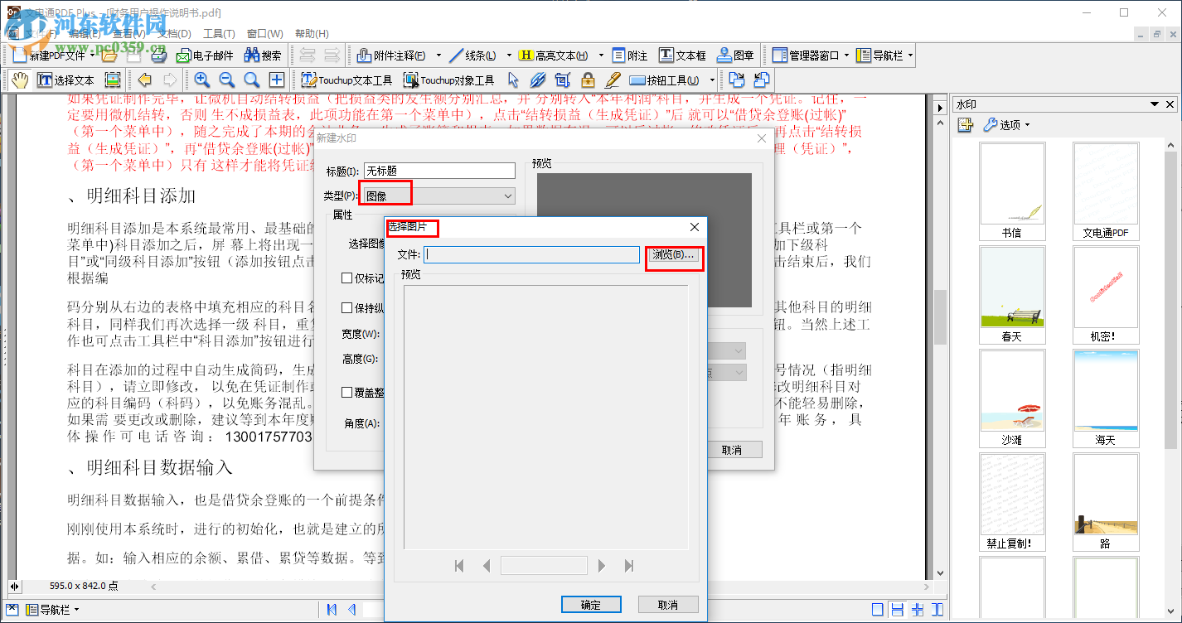Screen dimensions: 1182x623
Task: Select the Note (附注) tool
Action: click(x=631, y=56)
